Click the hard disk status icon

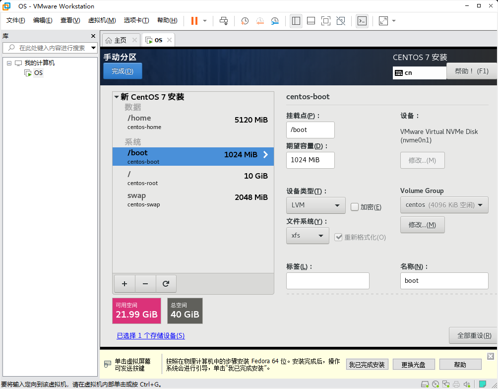[x=425, y=385]
